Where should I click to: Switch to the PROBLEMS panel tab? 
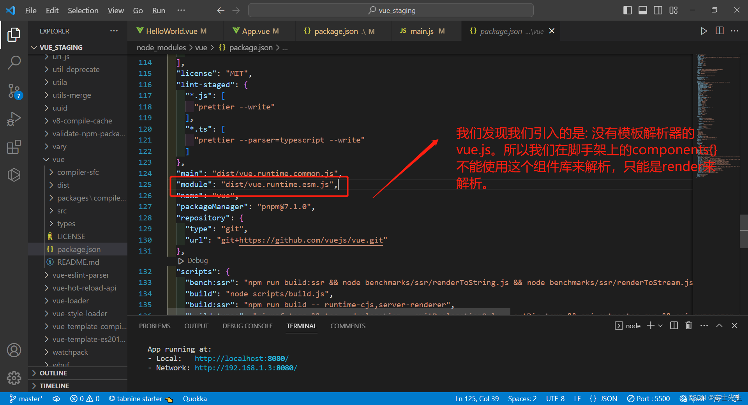click(x=155, y=326)
